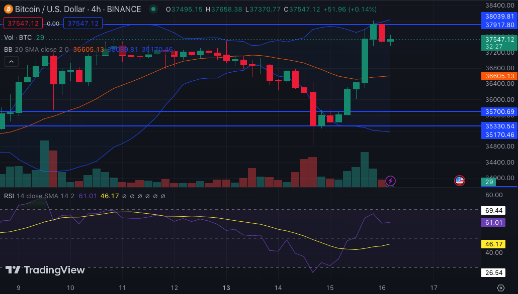518x294 pixels.
Task: Click the 80.00 RSI scale label
Action: click(x=494, y=195)
